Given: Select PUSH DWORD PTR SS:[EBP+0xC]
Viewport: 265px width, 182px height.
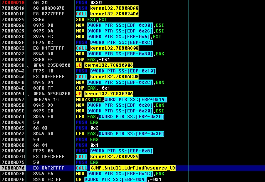Looking at the screenshot, I should coord(114,42).
